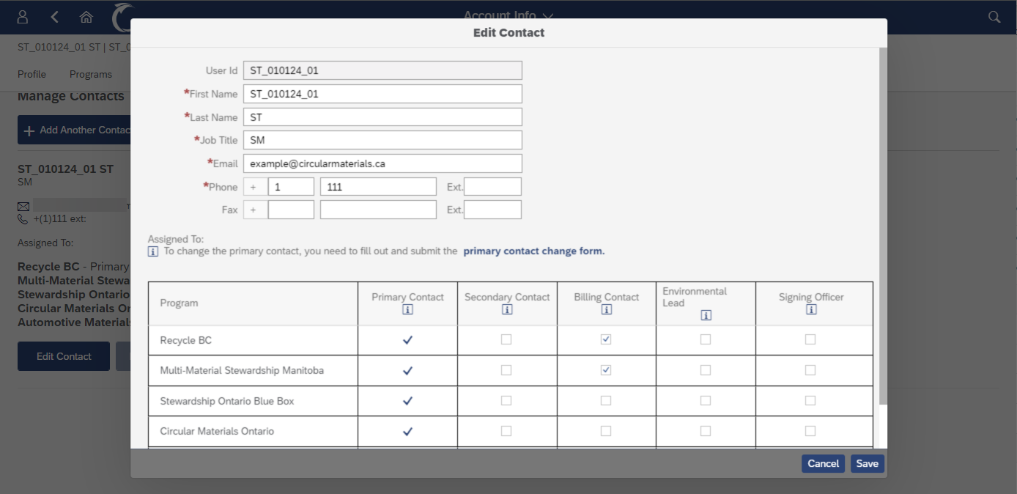Viewport: 1017px width, 494px height.
Task: Open the primary contact change form link
Action: click(x=533, y=251)
